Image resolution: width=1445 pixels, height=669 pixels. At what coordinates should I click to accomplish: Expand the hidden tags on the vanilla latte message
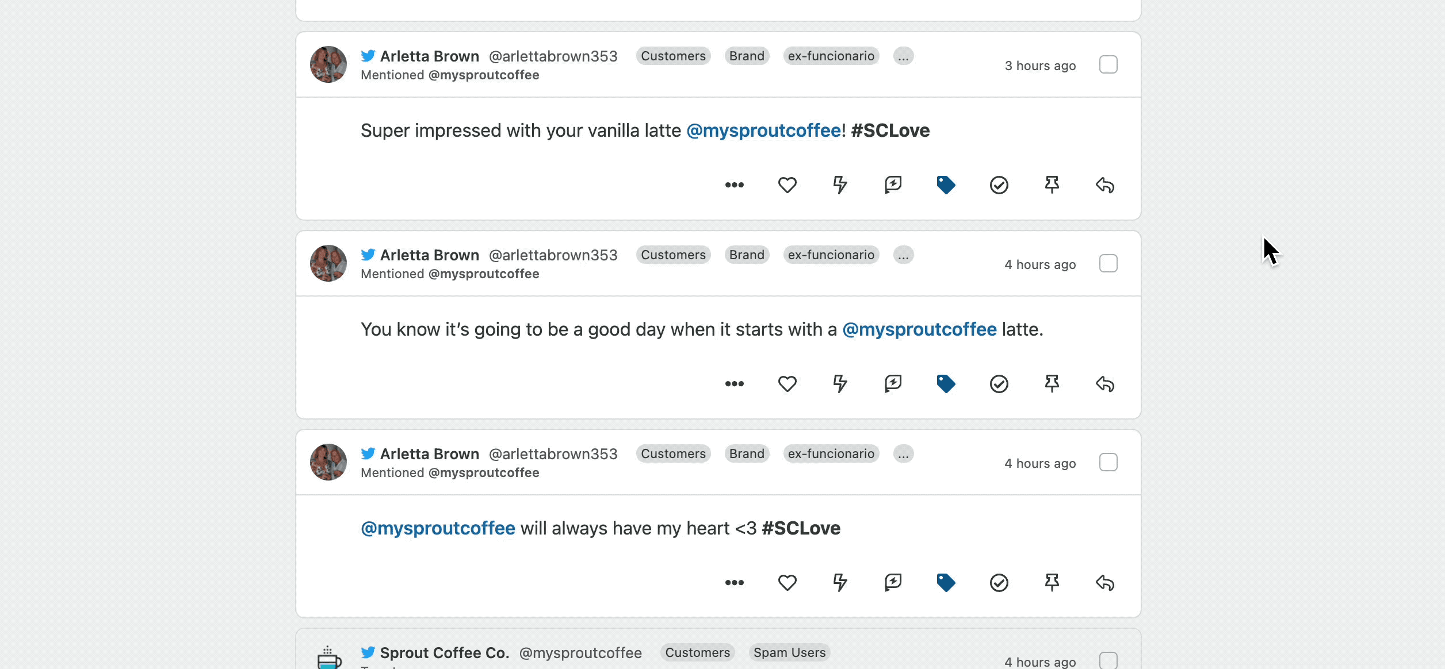903,56
